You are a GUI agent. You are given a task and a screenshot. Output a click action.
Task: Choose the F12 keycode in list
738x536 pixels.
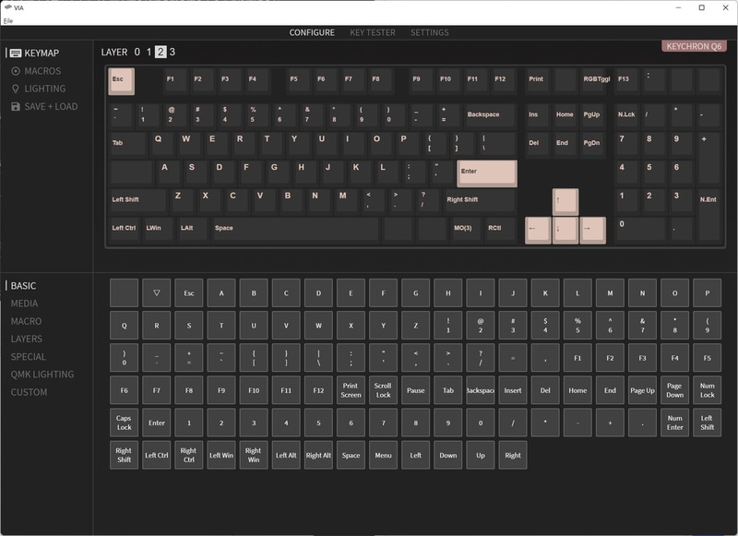pyautogui.click(x=318, y=390)
